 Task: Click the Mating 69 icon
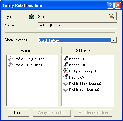point(66,77)
